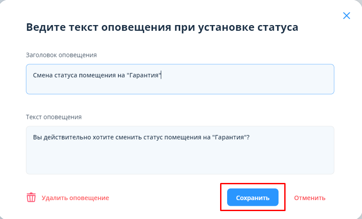Place cursor on "действительно" in notification text
362x219 pixels.
[64, 137]
